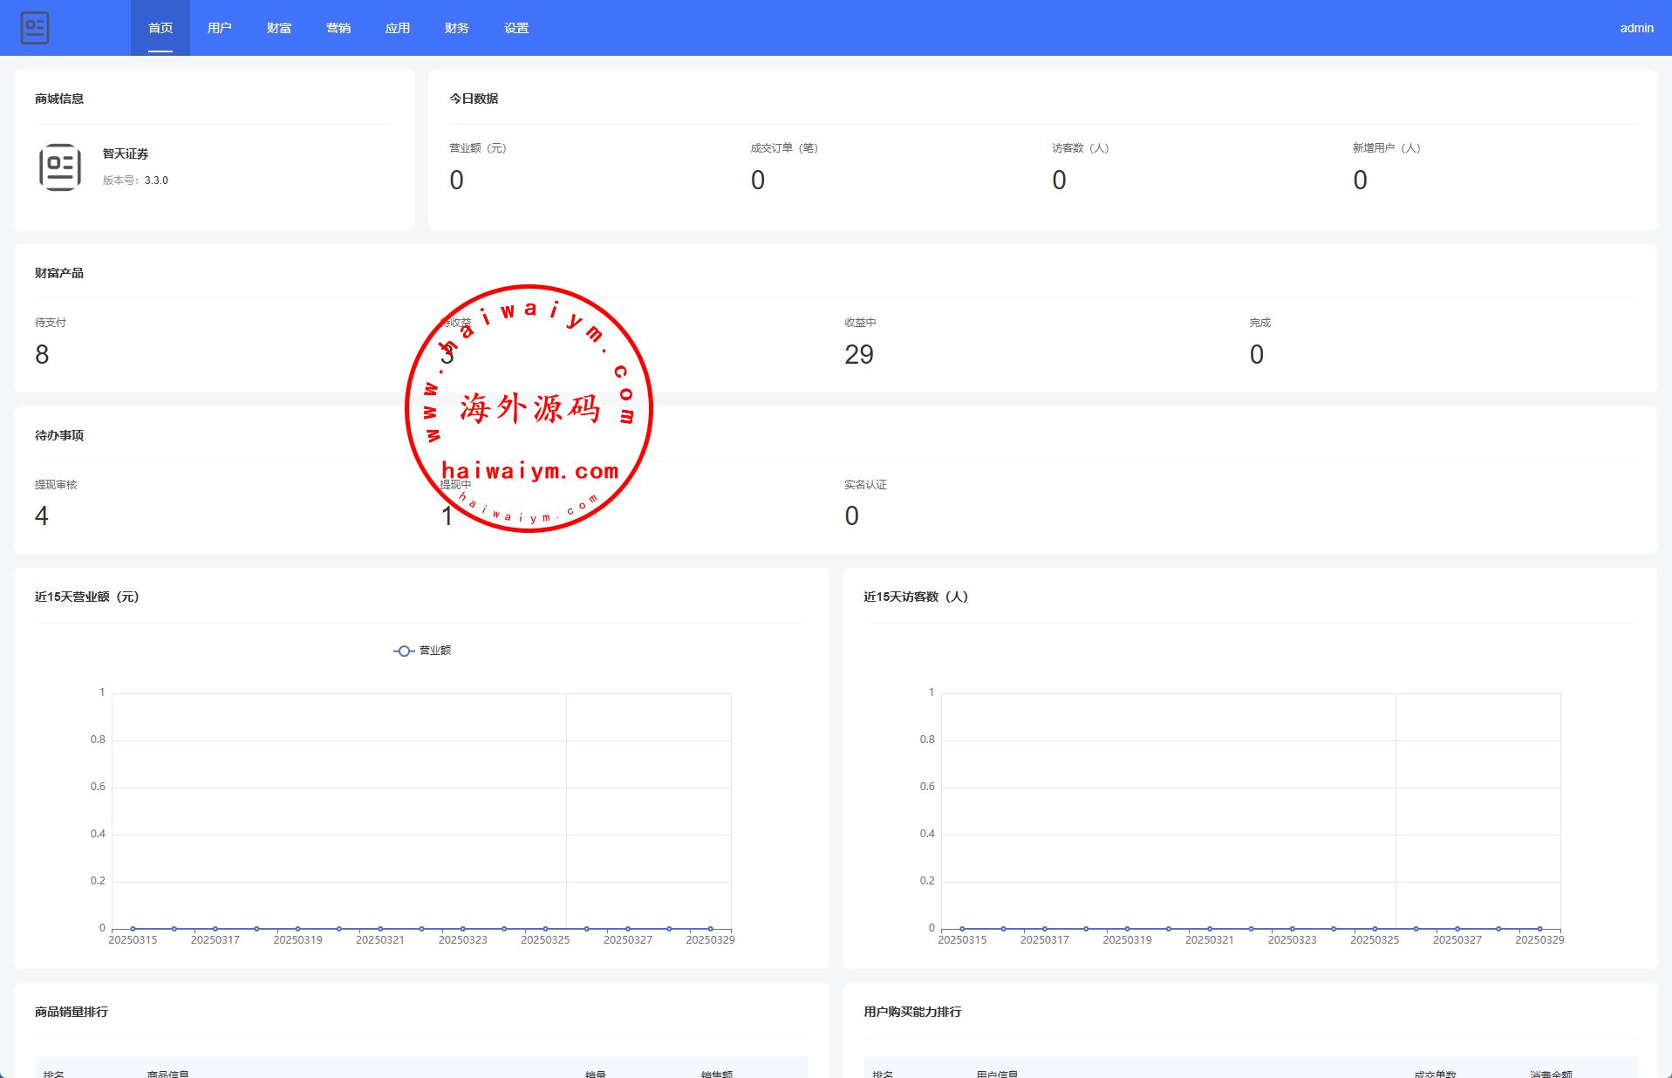Click the 智天证券 store logo icon
The height and width of the screenshot is (1078, 1672).
point(60,167)
